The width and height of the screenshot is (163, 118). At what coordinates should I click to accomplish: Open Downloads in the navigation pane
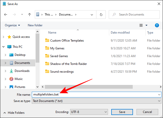22,71
